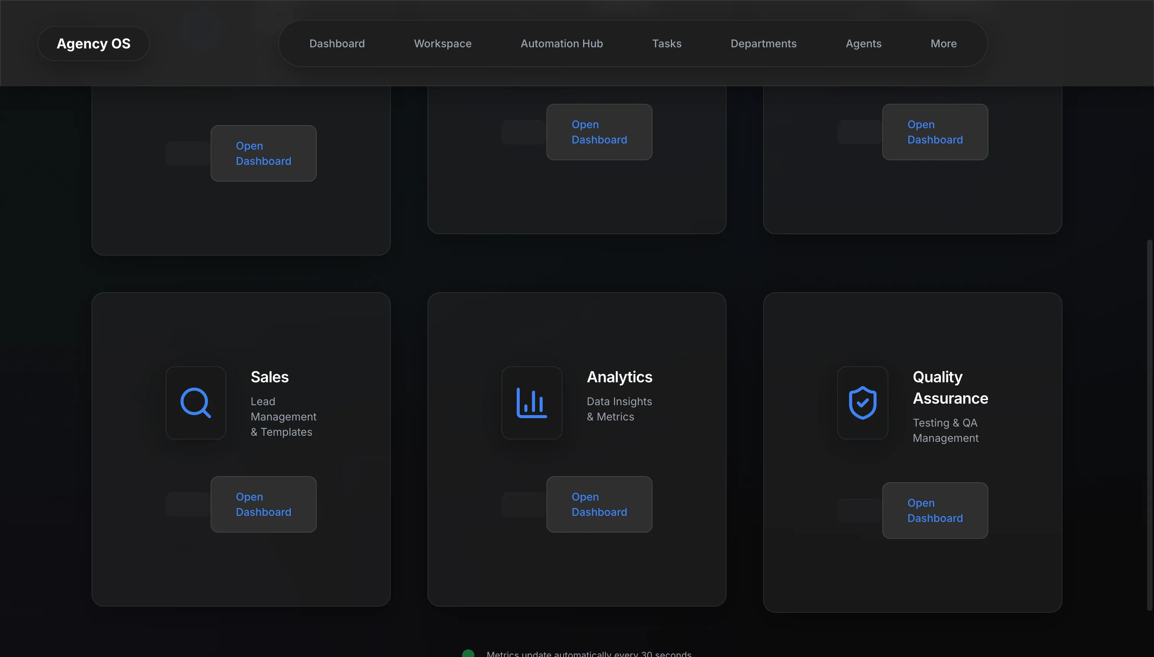Screen dimensions: 1154x657
Task: Click Open Dashboard in the top-center card
Action: click(x=599, y=132)
